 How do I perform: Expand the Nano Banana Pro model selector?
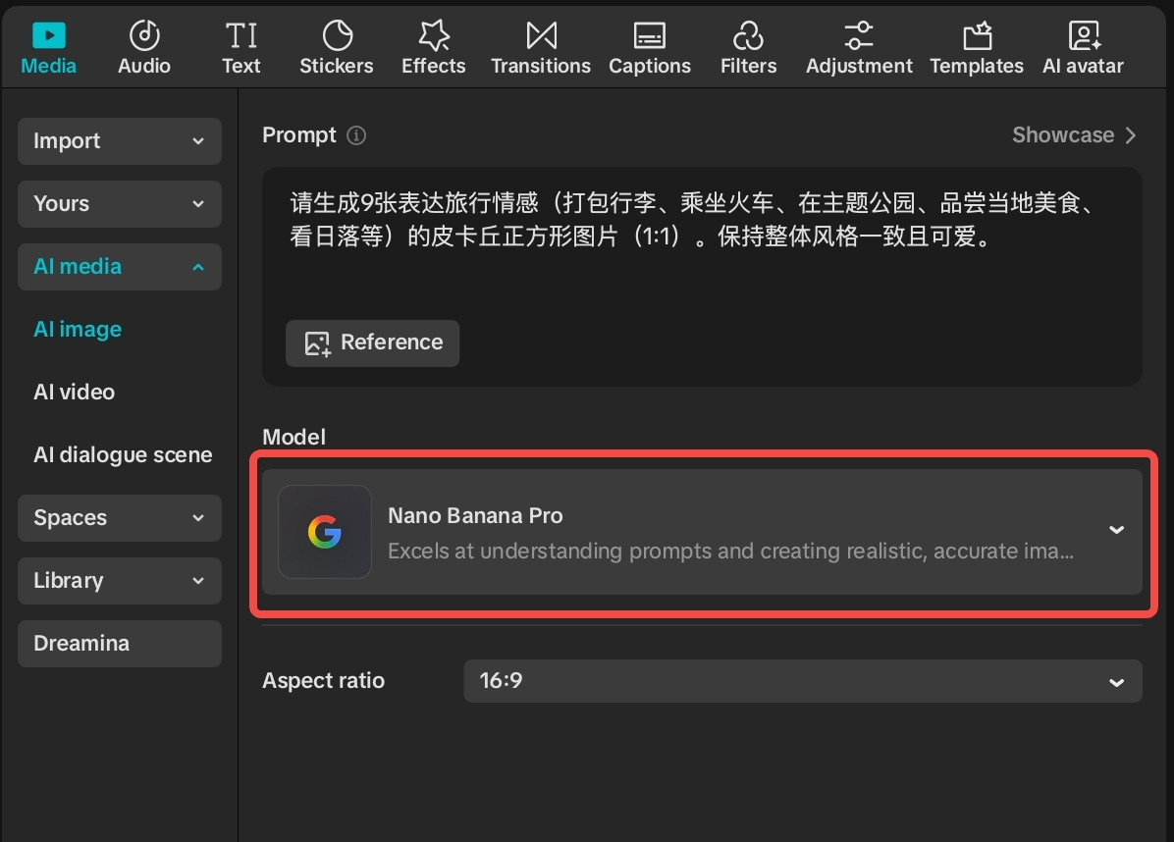point(1115,530)
